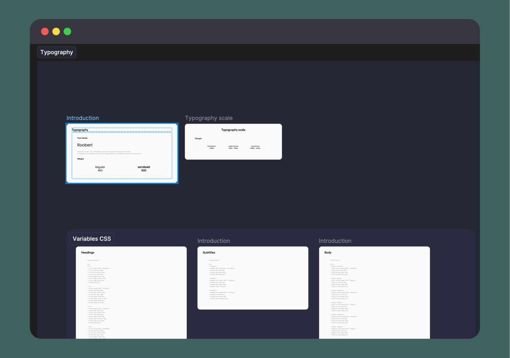Screen dimensions: 510x358
Task: Open the Subtitles frame thumbnail
Action: click(253, 278)
